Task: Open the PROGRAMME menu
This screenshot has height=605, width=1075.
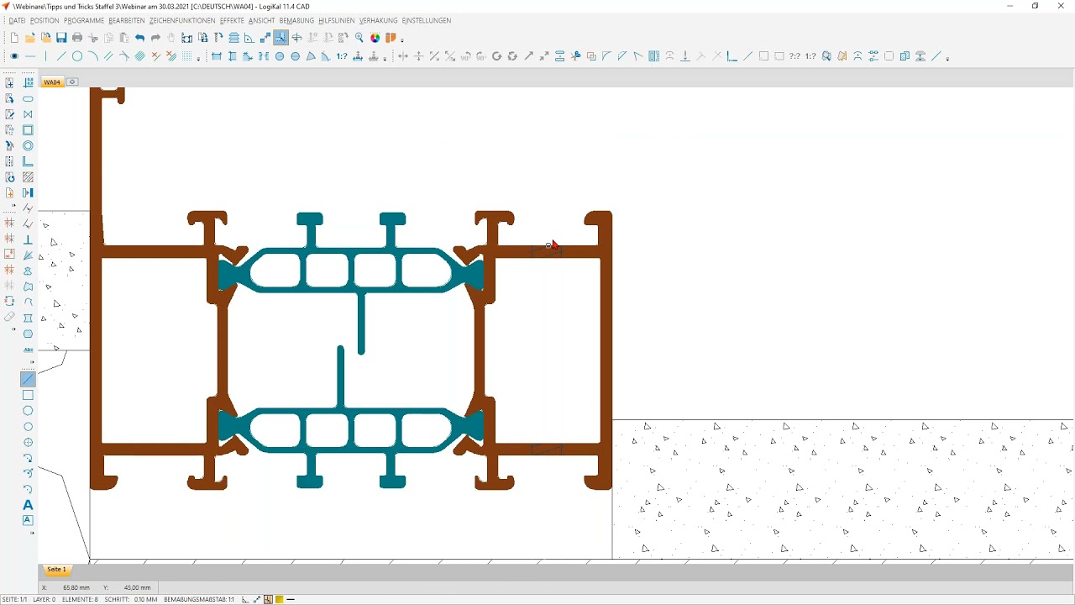Action: (84, 20)
